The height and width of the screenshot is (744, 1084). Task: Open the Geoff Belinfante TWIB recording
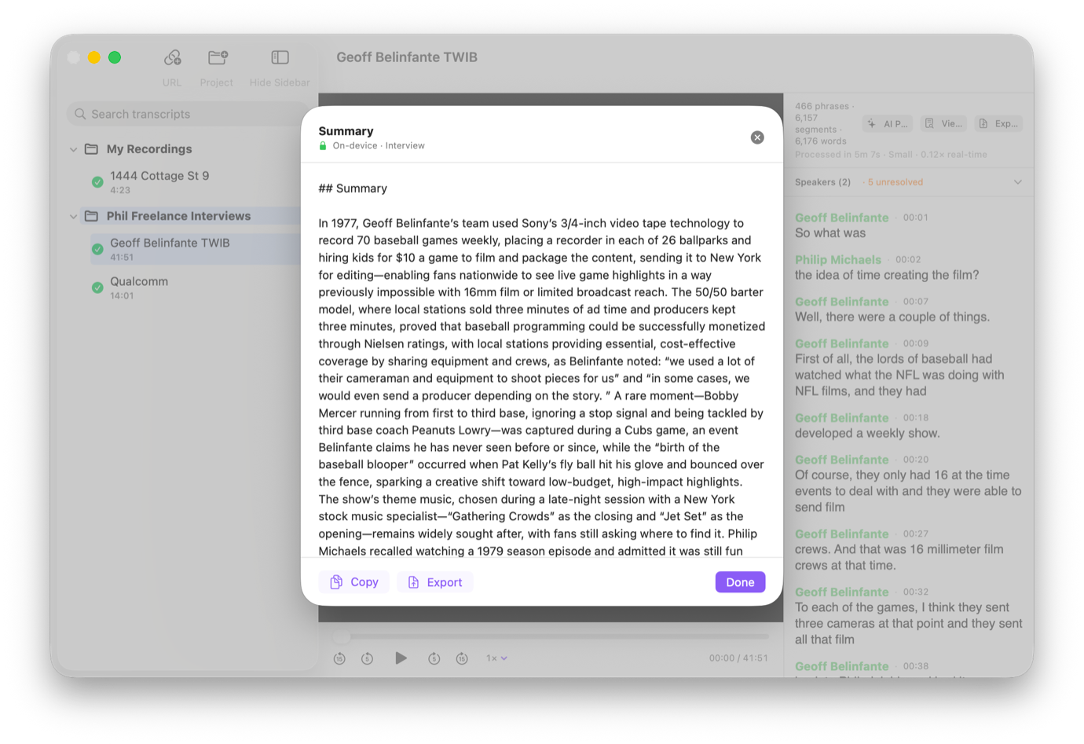[x=195, y=249]
